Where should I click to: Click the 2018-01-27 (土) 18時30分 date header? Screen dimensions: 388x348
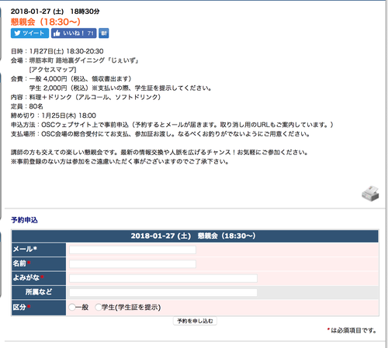tap(55, 12)
